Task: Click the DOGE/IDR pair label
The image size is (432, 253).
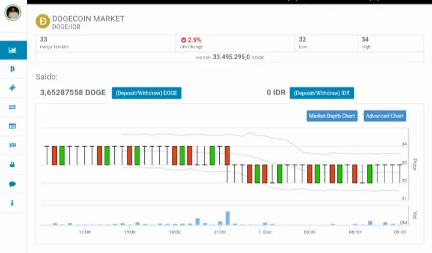Action: [x=66, y=27]
